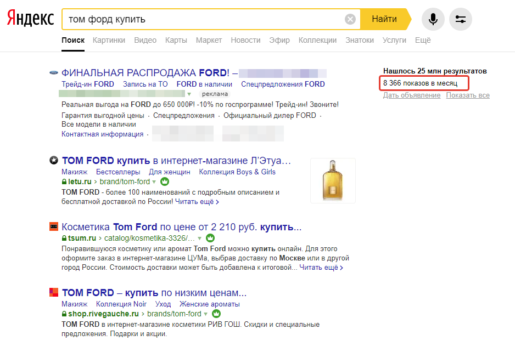Viewport: 515px width, 346px height.
Task: Open the Коллекция Boys & Girls sitelink
Action: [x=237, y=172]
